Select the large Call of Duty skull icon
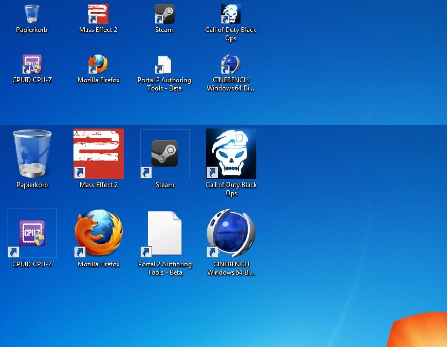 tap(231, 154)
